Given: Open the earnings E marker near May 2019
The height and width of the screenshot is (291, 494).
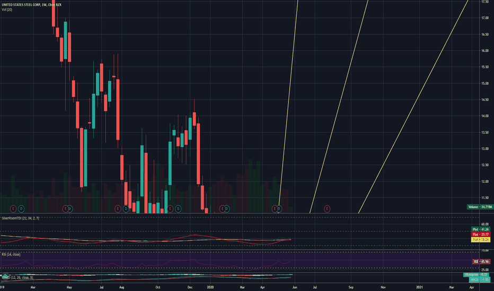Looking at the screenshot, I should [x=65, y=208].
